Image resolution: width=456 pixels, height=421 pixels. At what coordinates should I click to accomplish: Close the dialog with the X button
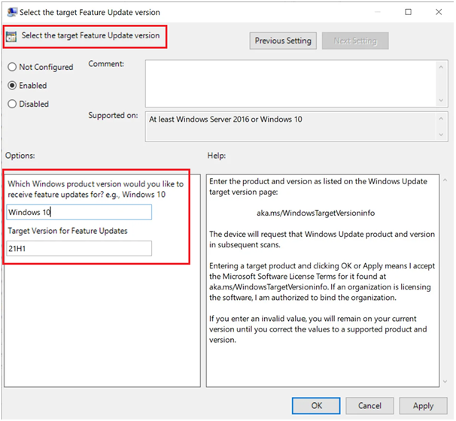[439, 12]
